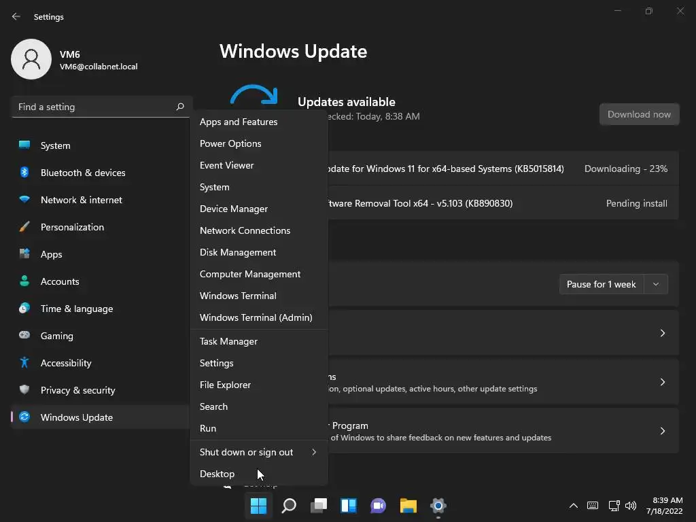The height and width of the screenshot is (522, 696).
Task: Launch Windows Terminal (Admin)
Action: [259, 317]
